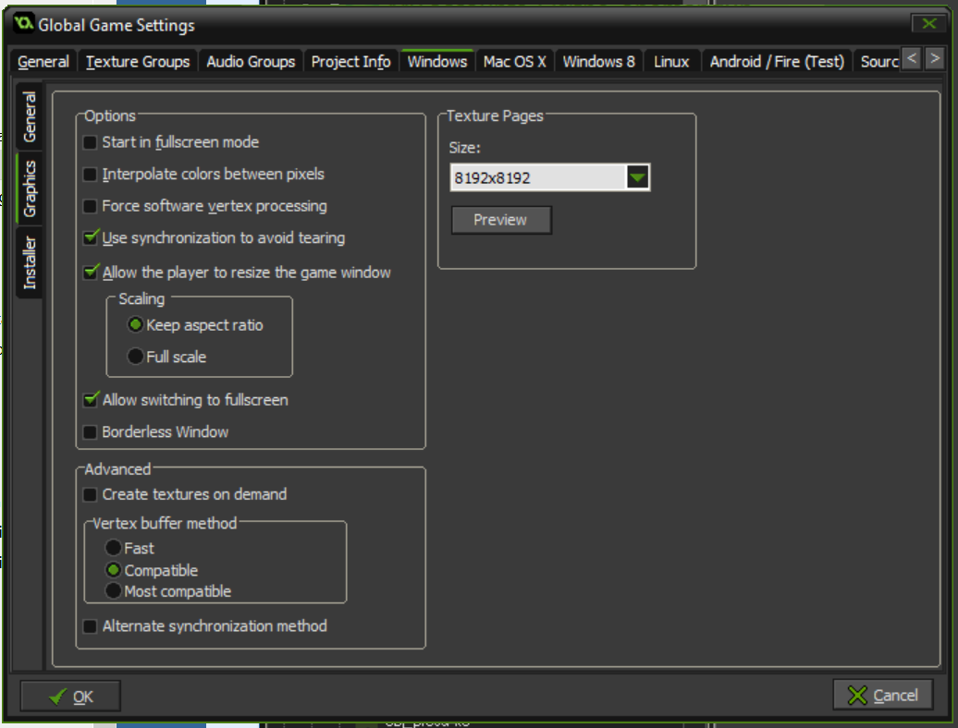The height and width of the screenshot is (728, 958).
Task: Click the green dropdown arrow for texture size
Action: [637, 177]
